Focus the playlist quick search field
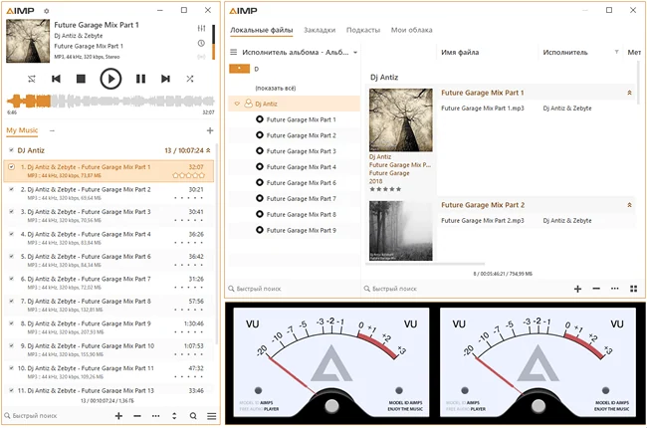 pyautogui.click(x=56, y=416)
